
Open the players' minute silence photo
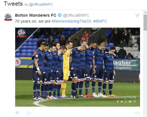click(77, 67)
